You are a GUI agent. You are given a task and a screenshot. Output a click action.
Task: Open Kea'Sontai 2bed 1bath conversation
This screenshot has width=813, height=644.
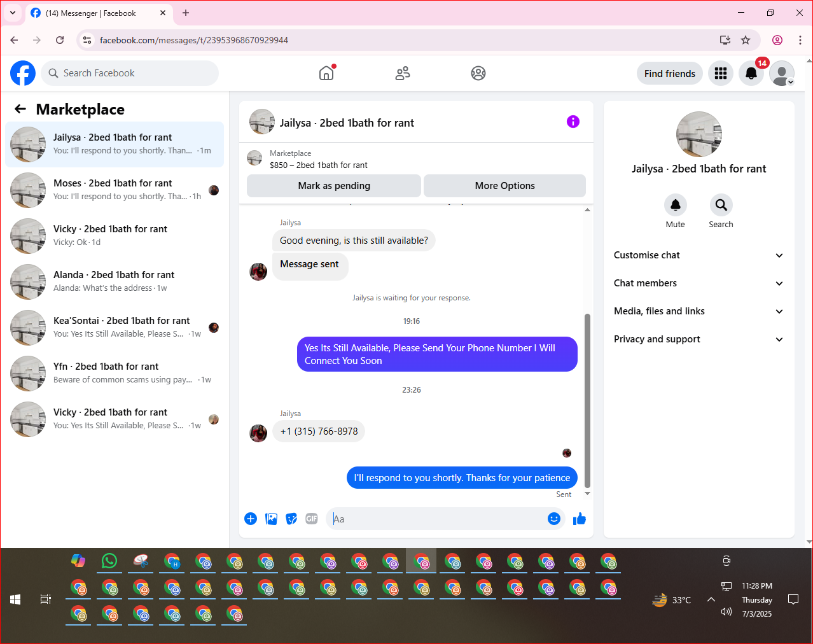click(115, 328)
